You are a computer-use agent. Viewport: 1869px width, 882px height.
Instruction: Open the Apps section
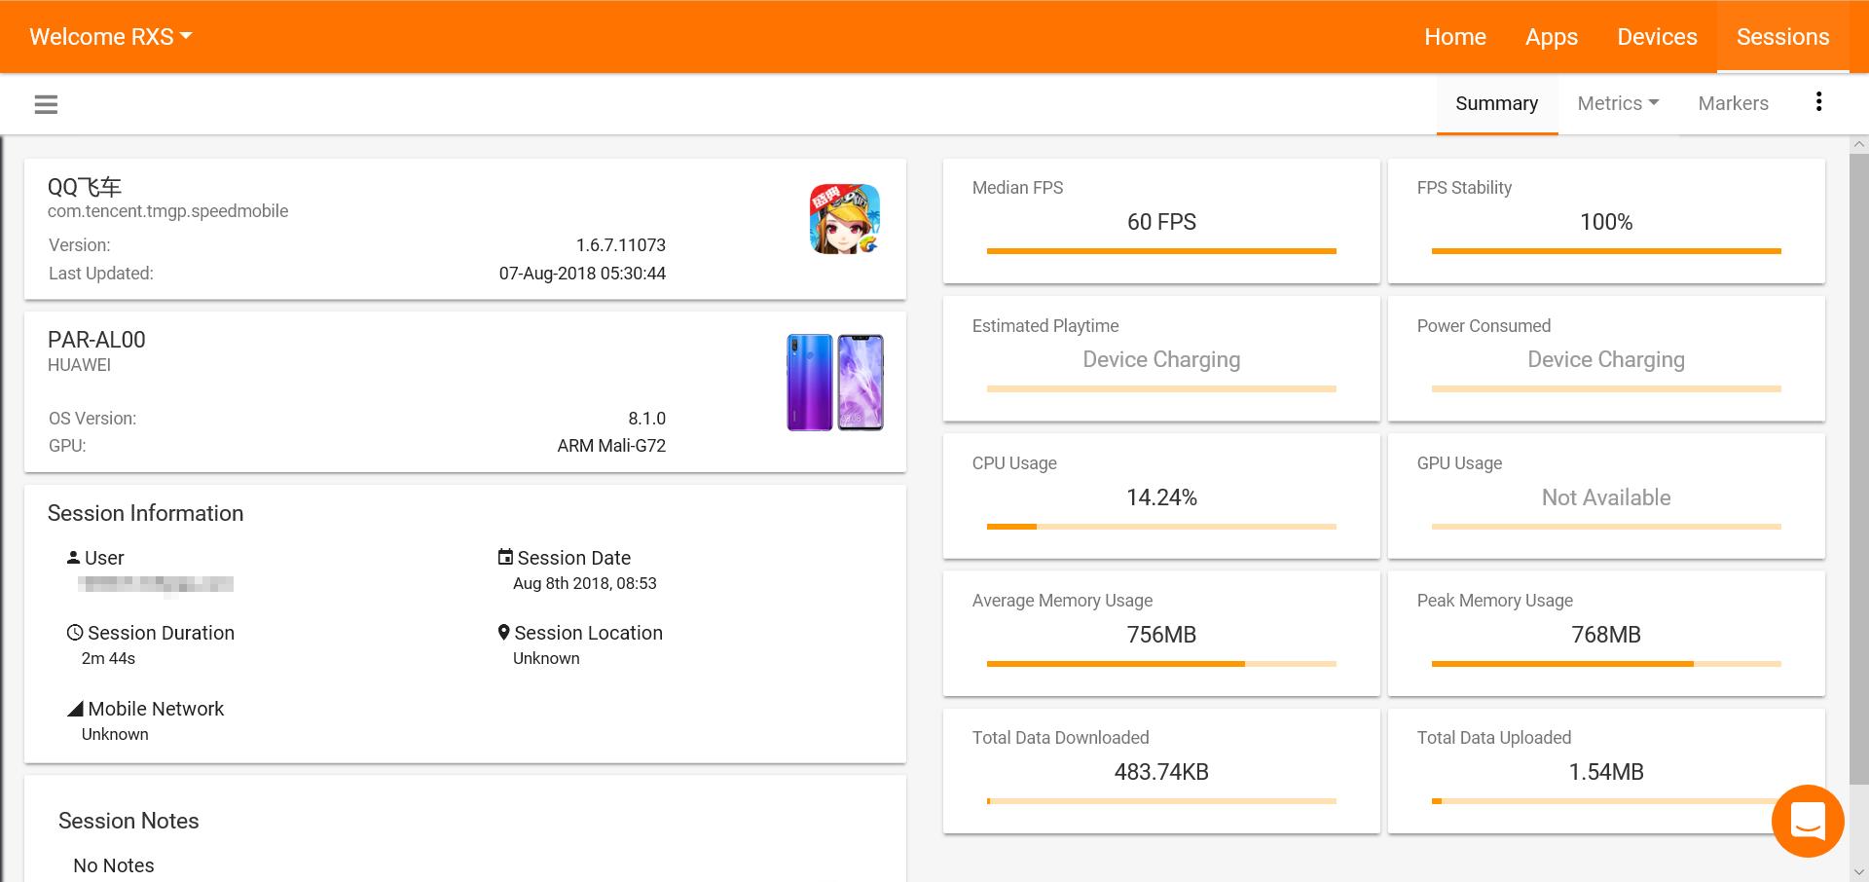(x=1552, y=37)
